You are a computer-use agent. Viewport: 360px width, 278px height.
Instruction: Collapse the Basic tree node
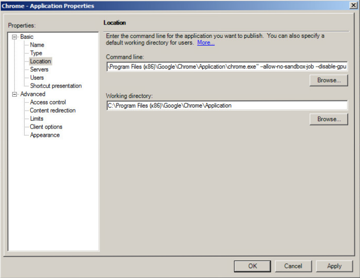tap(14, 37)
